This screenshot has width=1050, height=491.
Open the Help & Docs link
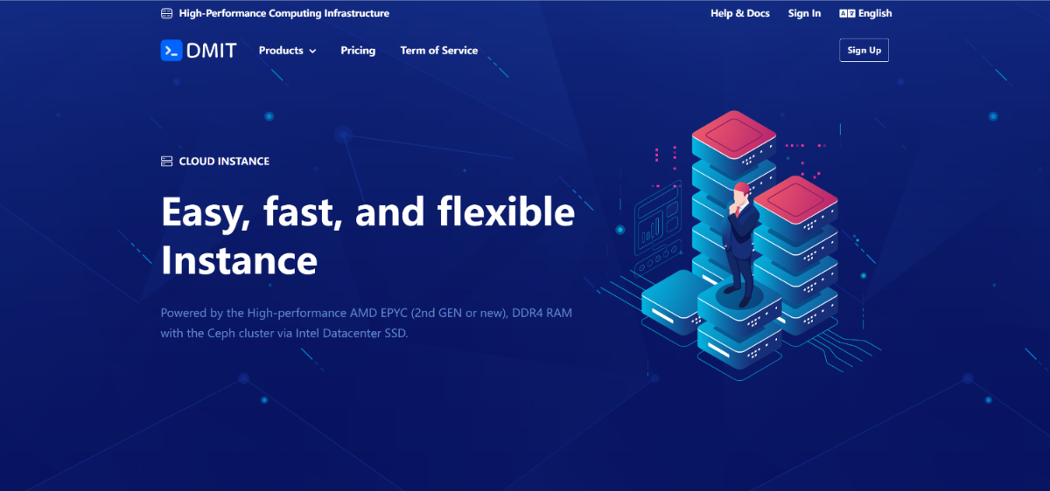click(740, 13)
